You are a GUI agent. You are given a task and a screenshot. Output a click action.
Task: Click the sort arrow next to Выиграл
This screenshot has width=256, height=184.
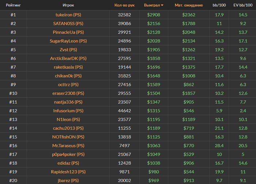tap(162, 5)
